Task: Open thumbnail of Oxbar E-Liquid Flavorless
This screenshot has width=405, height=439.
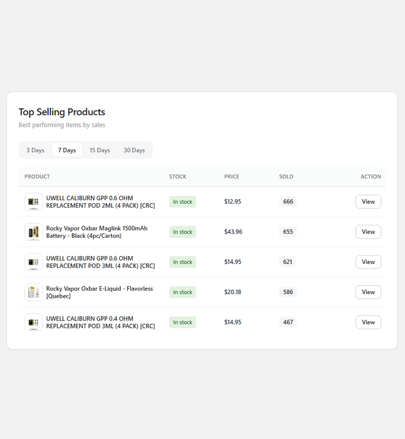Action: (x=33, y=292)
